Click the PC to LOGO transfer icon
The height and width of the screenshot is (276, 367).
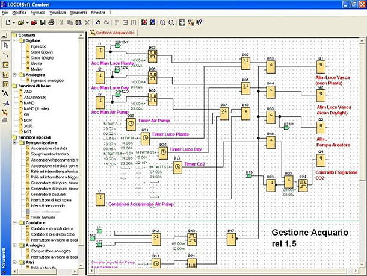tap(144, 22)
